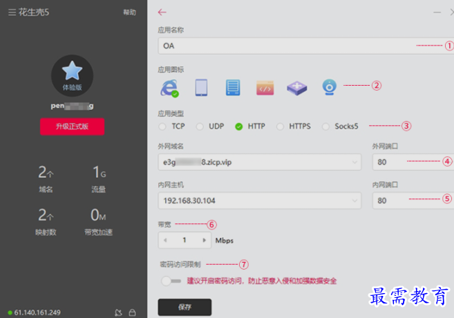The width and height of the screenshot is (454, 318).
Task: Open the 内网主机 host dropdown
Action: click(259, 200)
